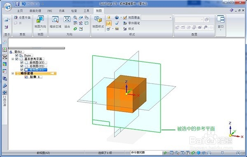Toggle checkbox of highlighted 前视图(XZ) plane
The height and width of the screenshot is (157, 247).
22,70
